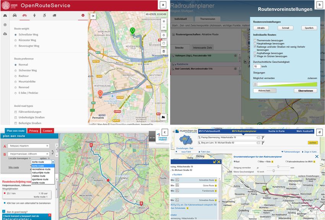Adjust Steigung vermeiden slider in München planner
The width and height of the screenshot is (325, 220).
point(278,166)
